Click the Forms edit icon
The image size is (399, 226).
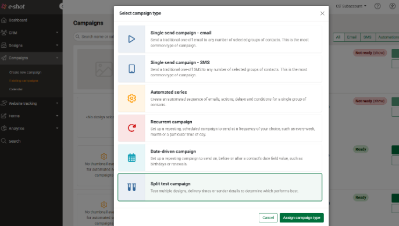click(4, 116)
